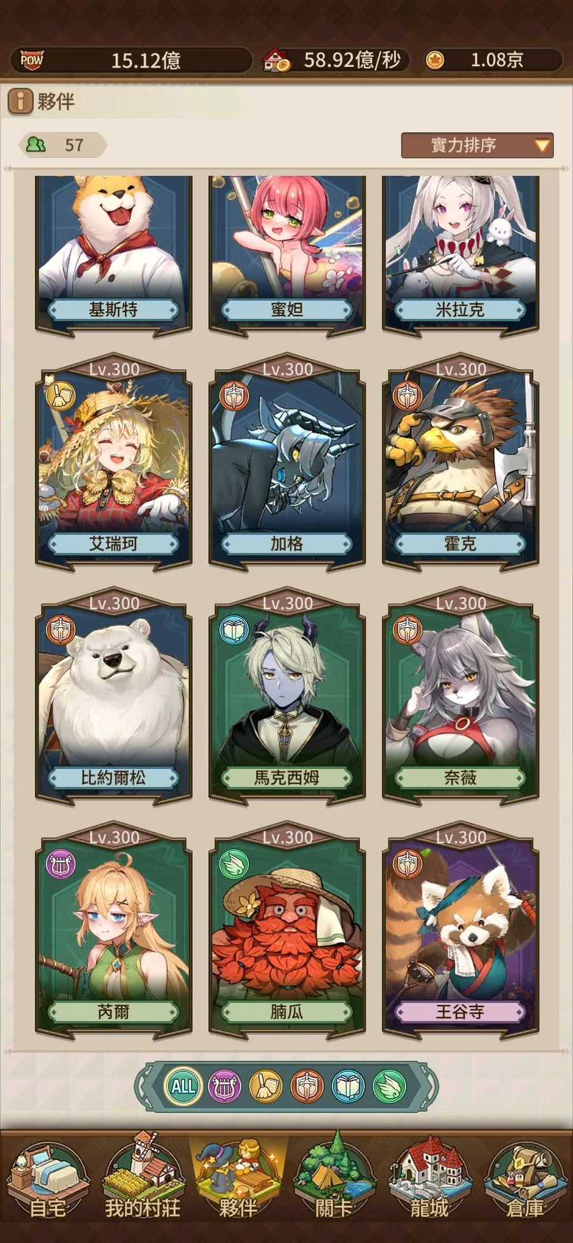Filter partners by blue book icon
Viewport: 573px width, 1243px height.
(348, 1087)
